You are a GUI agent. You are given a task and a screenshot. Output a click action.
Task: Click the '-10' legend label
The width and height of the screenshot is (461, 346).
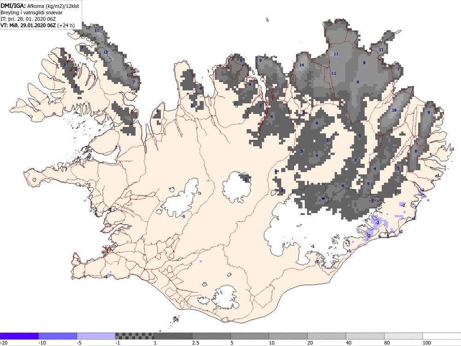[42, 343]
